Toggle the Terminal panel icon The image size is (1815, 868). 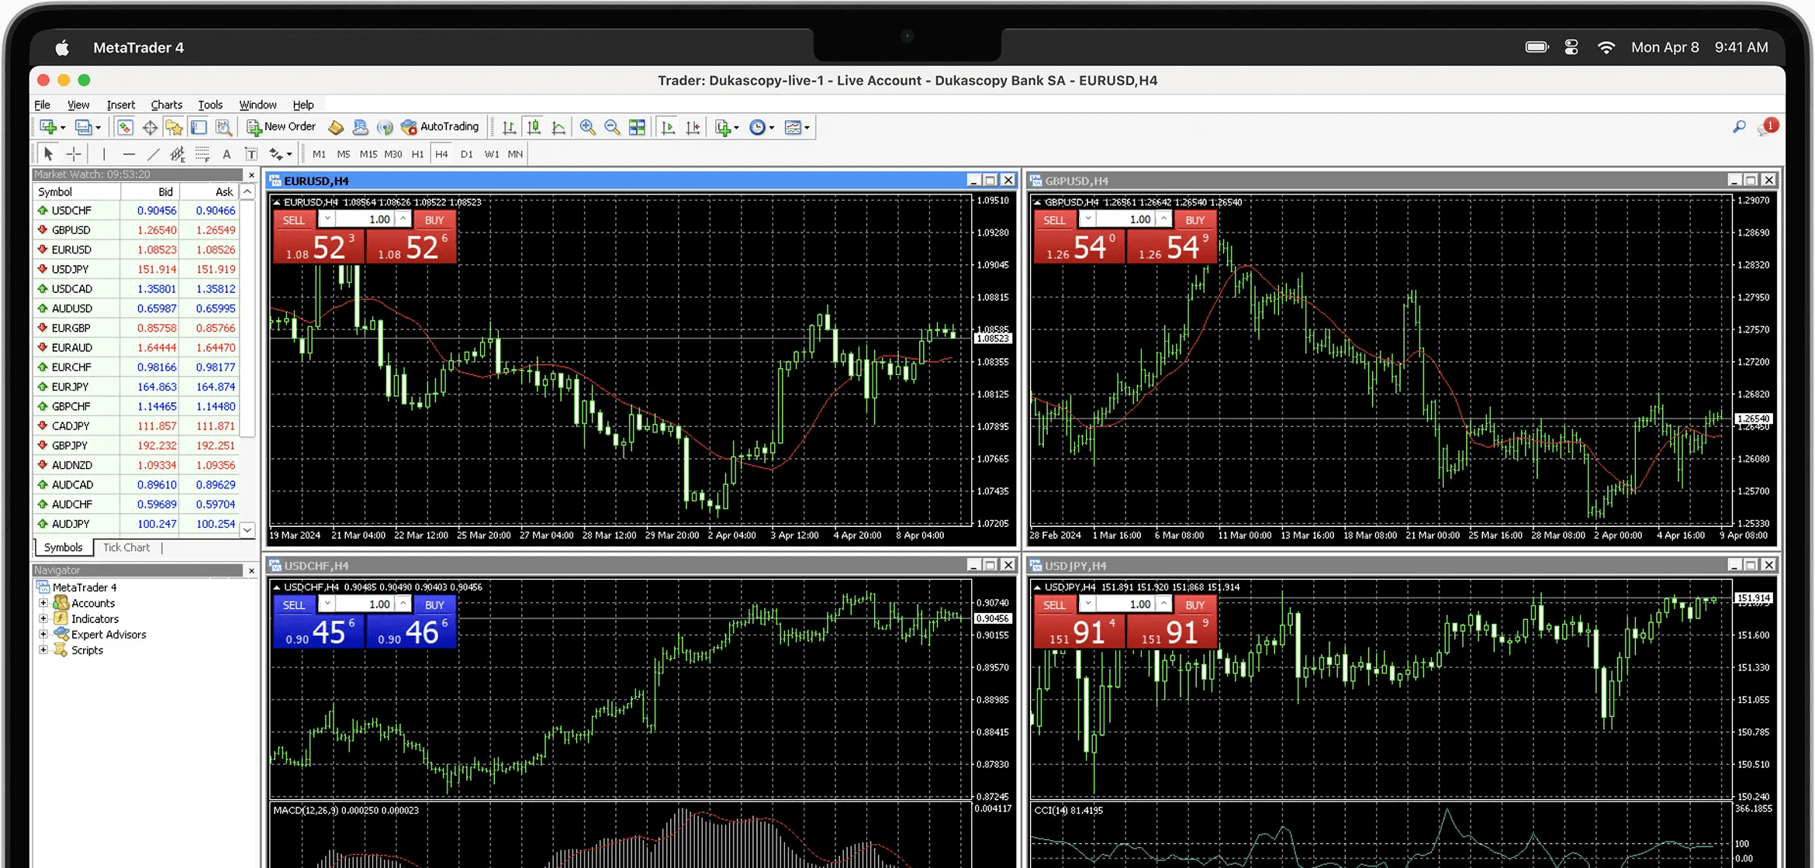point(199,128)
